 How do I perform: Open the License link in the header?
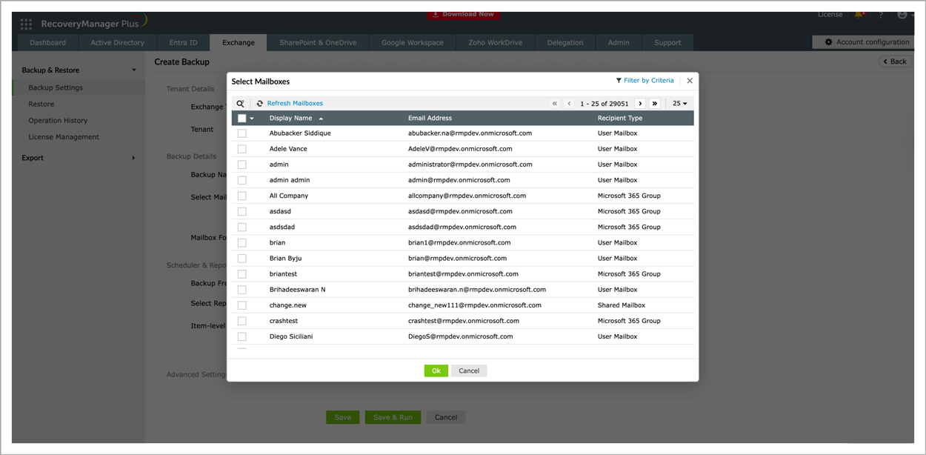tap(830, 15)
